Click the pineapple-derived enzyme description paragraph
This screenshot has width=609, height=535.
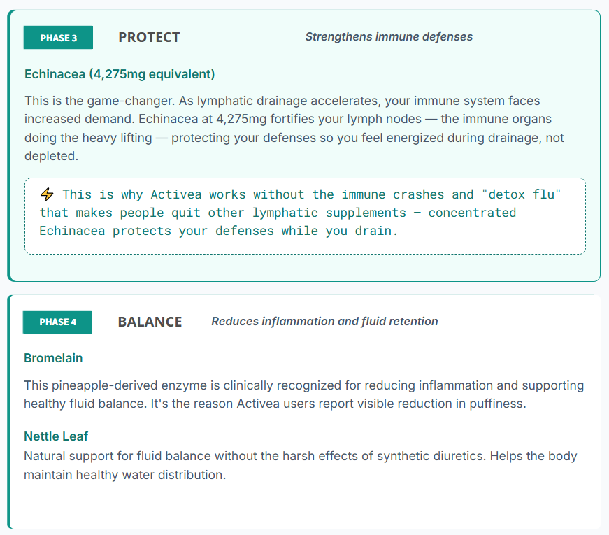pyautogui.click(x=303, y=394)
